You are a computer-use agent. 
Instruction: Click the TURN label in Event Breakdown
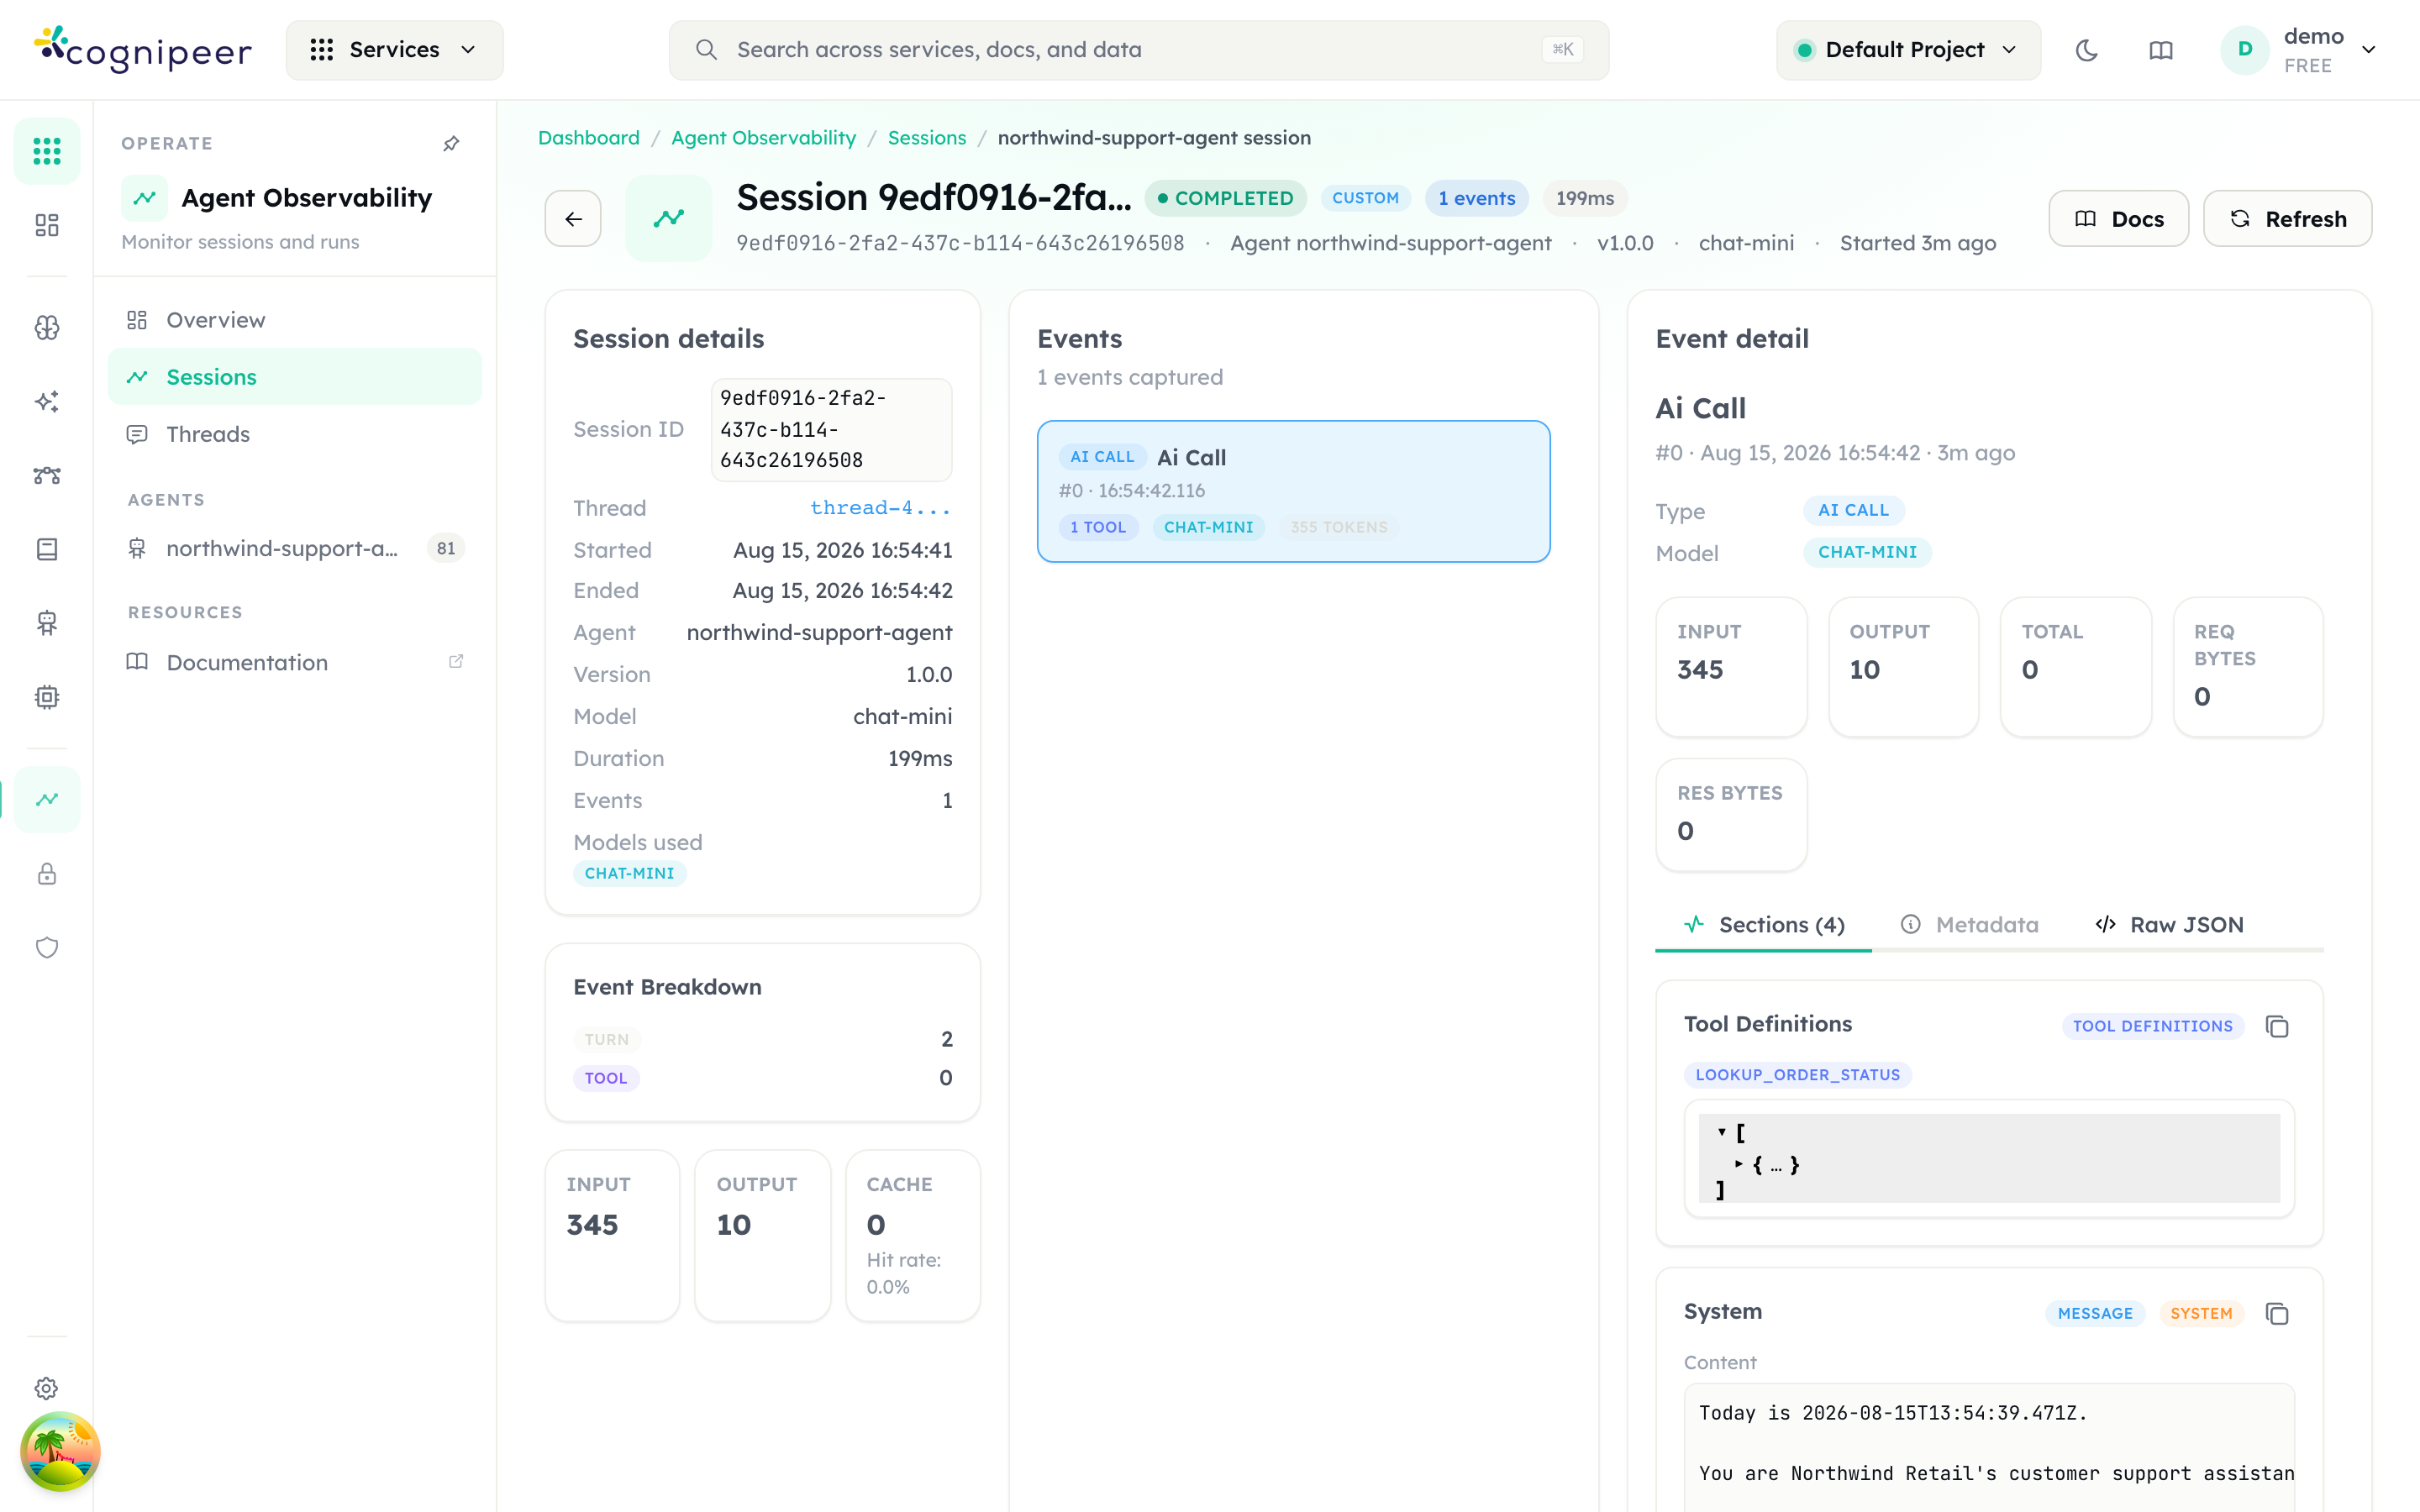tap(607, 1039)
